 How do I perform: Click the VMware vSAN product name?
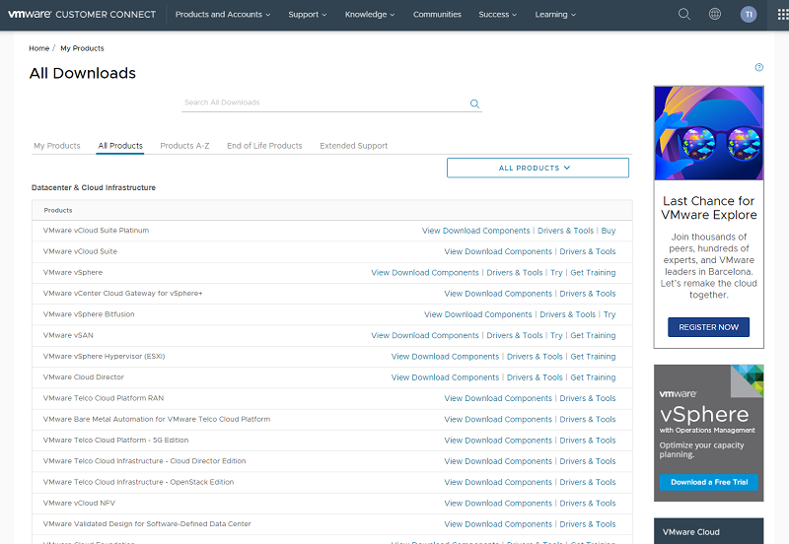click(x=68, y=335)
